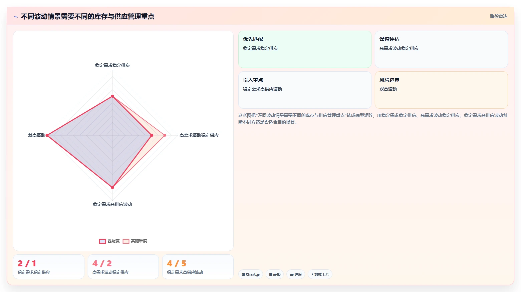Open the 投入重点 card

[x=305, y=90]
